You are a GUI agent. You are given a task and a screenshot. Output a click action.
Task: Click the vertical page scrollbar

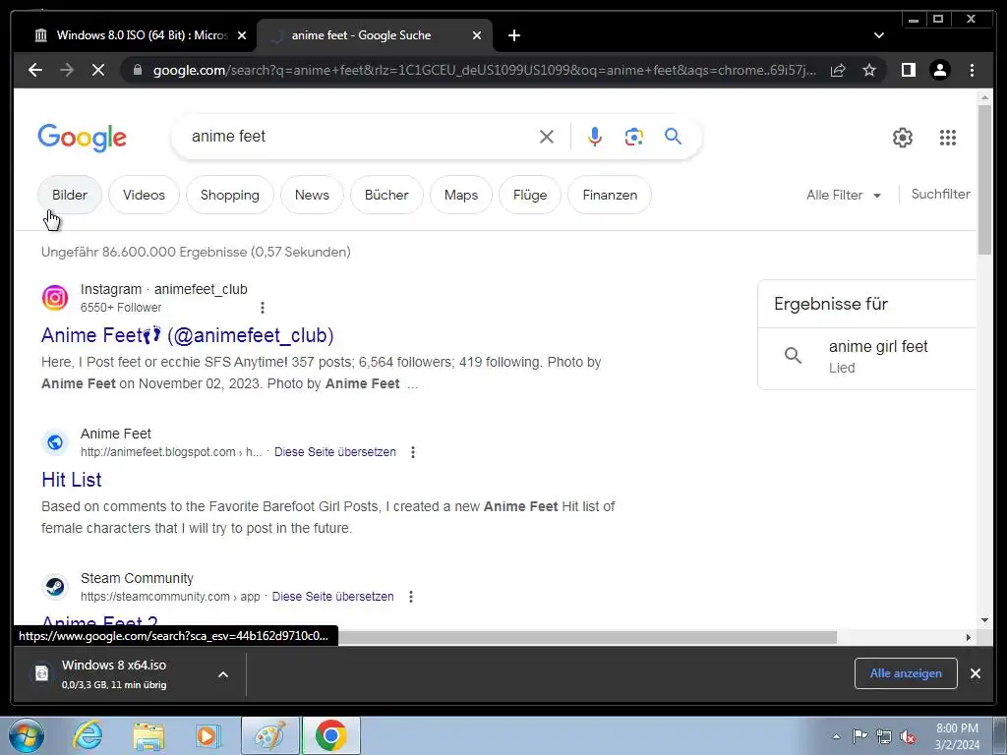984,180
